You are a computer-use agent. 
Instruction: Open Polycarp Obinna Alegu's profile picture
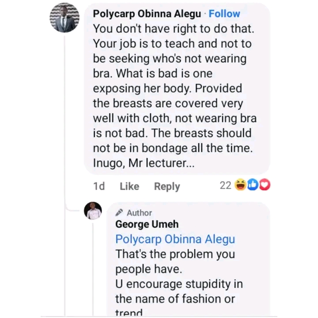(64, 18)
